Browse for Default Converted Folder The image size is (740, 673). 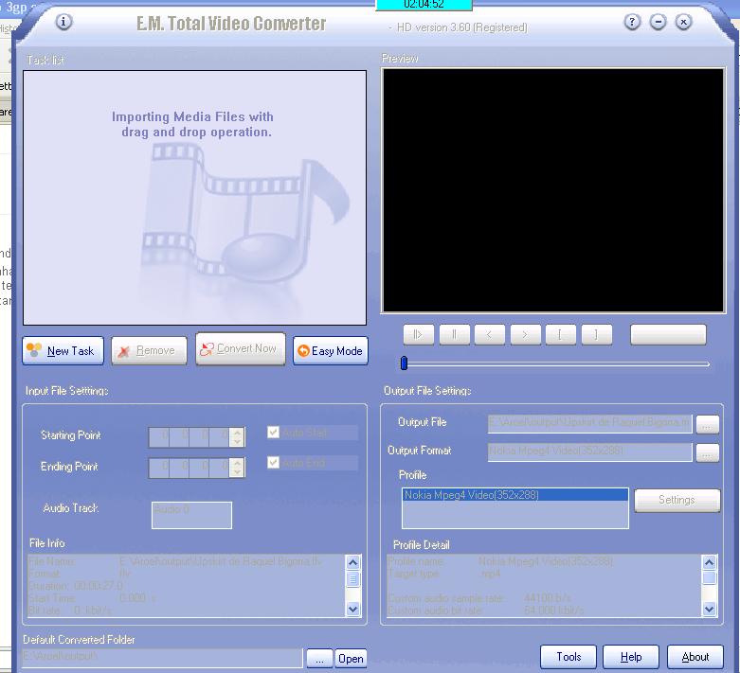[319, 659]
